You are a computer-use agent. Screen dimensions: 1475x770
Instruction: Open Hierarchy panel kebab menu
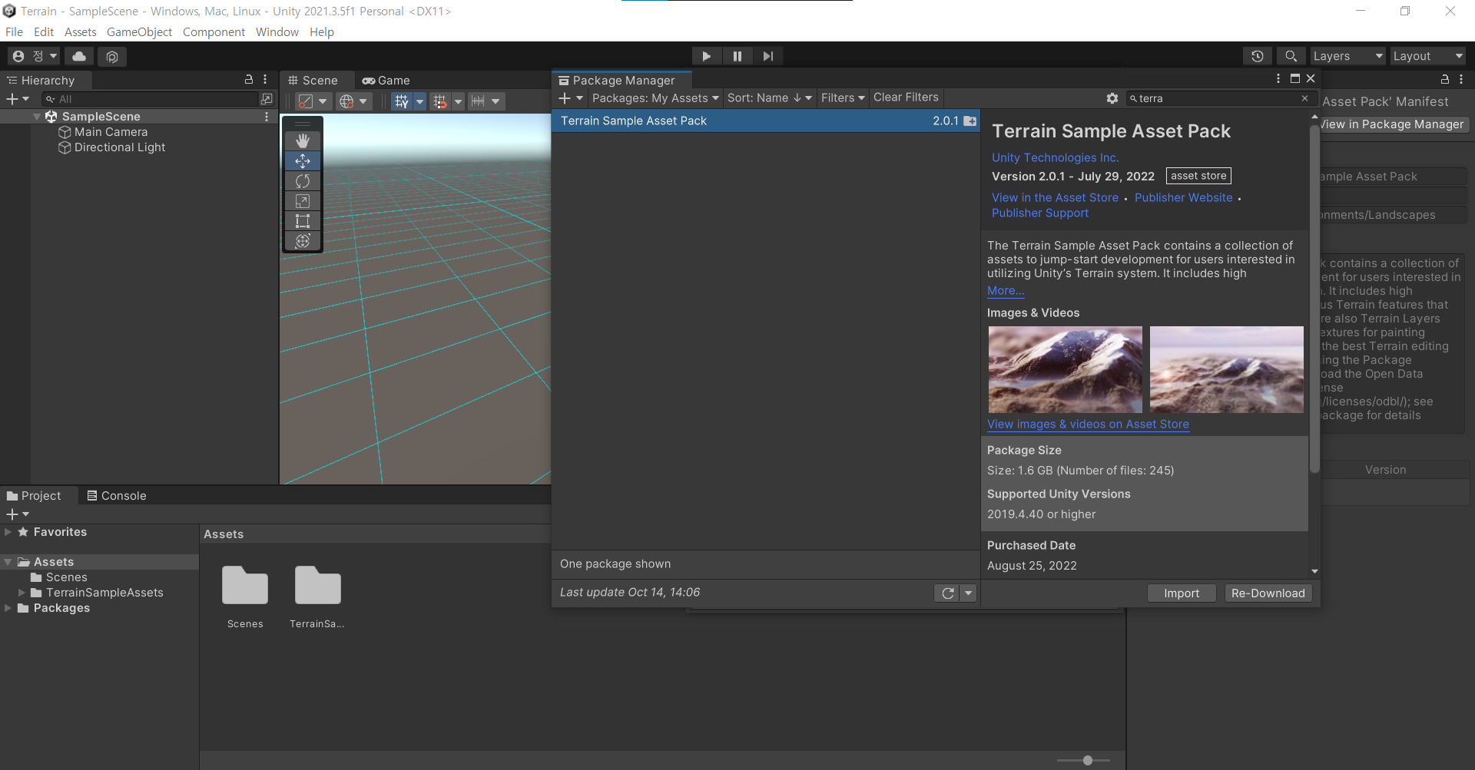coord(265,79)
